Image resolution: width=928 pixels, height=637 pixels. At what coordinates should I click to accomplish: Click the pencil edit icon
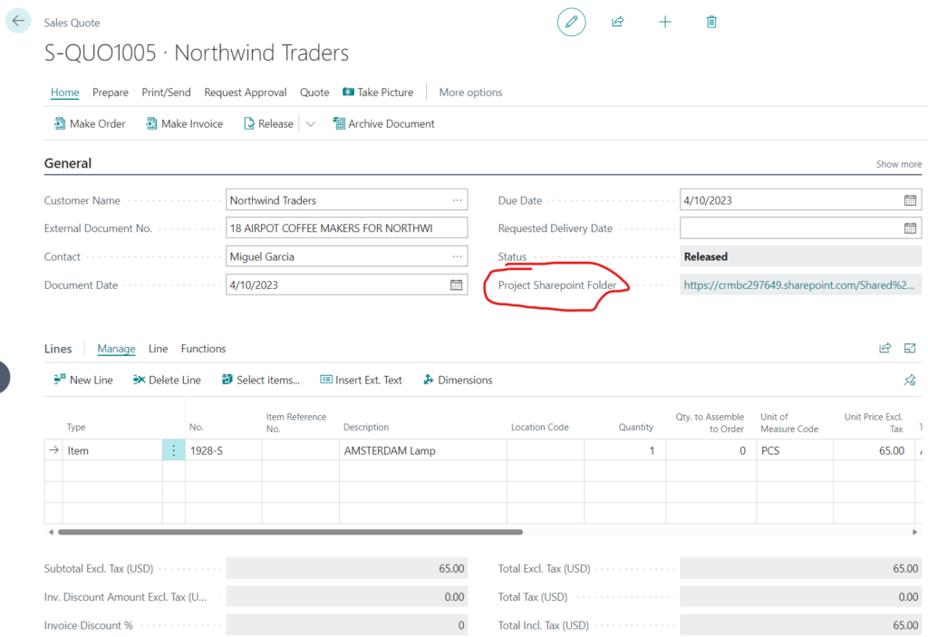pos(571,22)
